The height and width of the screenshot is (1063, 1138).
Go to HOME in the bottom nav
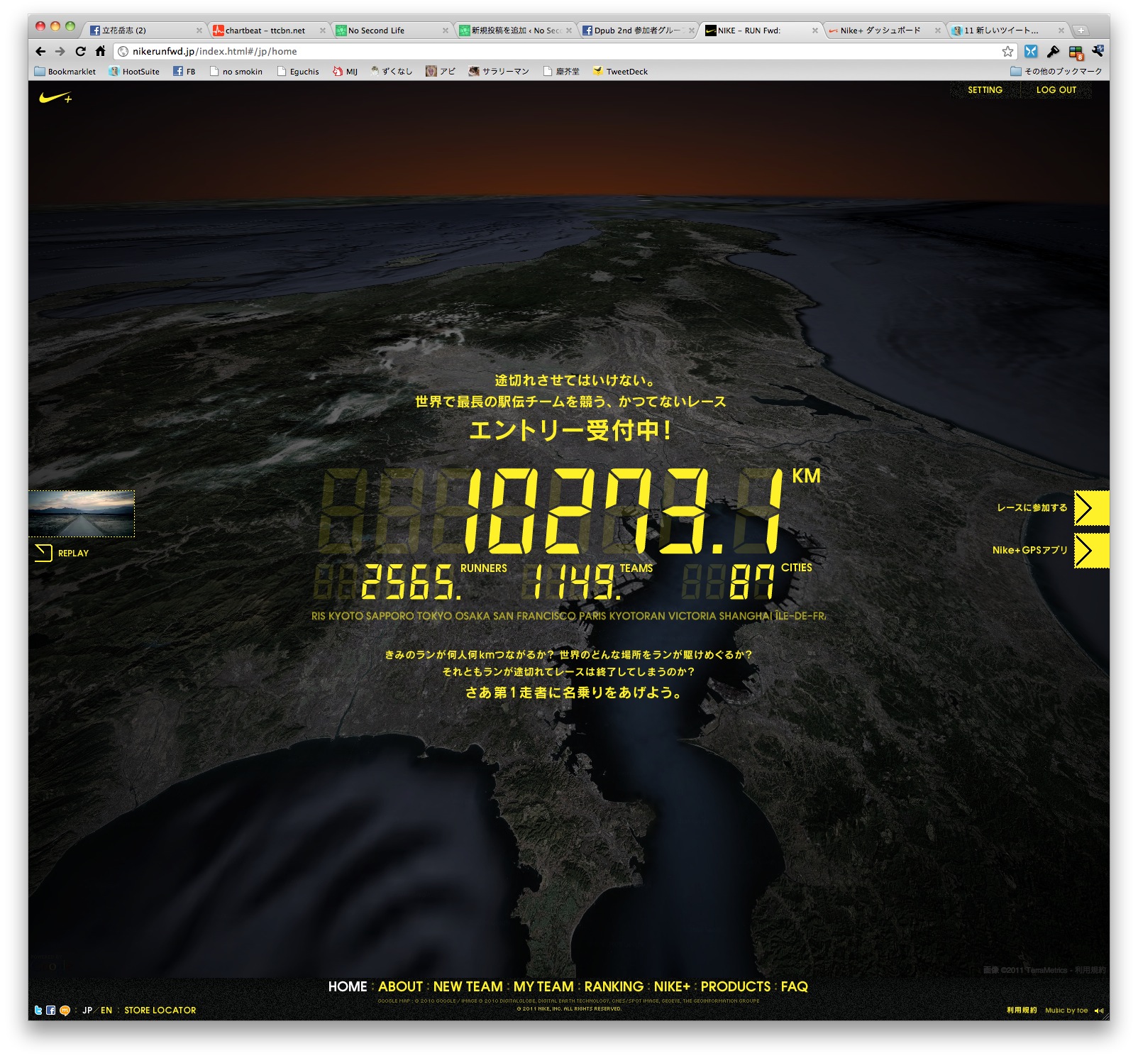348,986
